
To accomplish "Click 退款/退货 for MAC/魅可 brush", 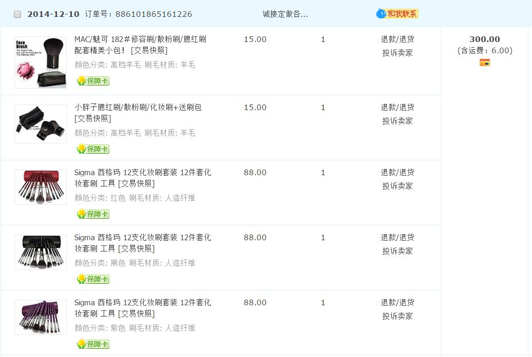I will pos(397,39).
